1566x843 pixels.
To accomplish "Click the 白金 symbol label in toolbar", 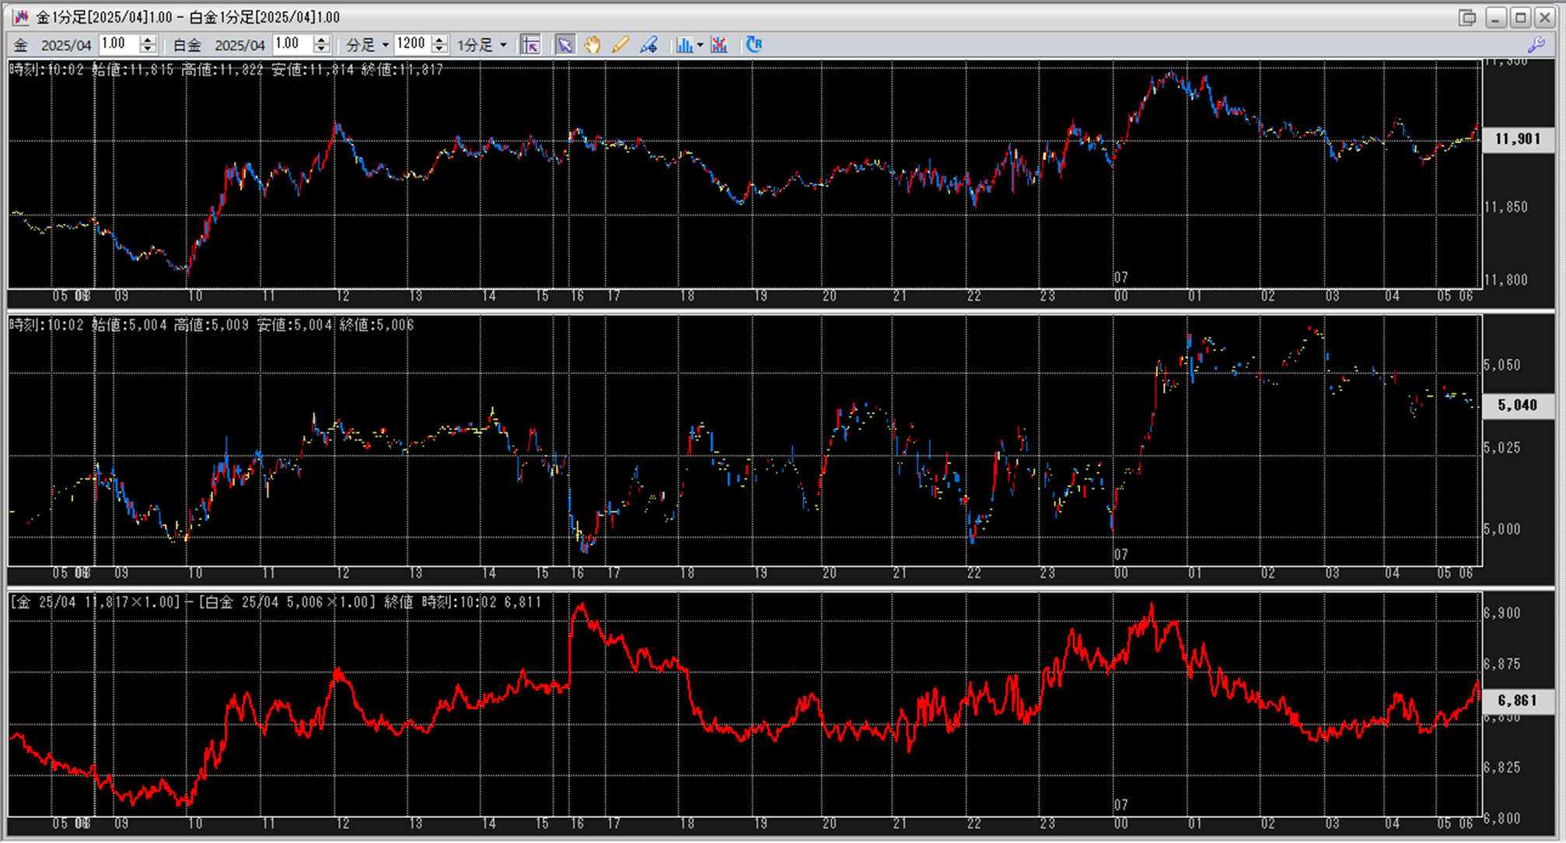I will 187,45.
